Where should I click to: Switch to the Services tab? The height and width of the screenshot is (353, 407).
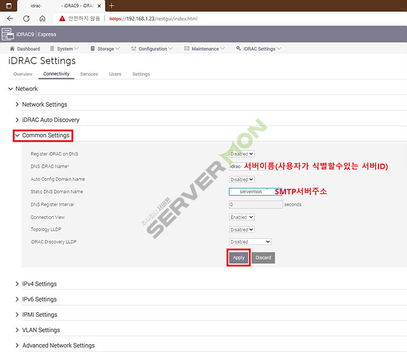coord(89,74)
